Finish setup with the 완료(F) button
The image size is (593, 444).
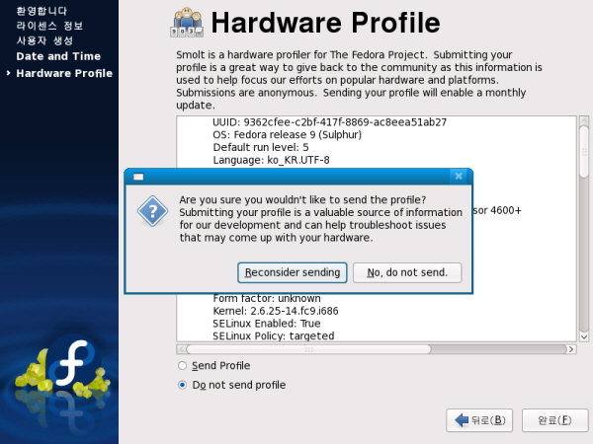554,420
